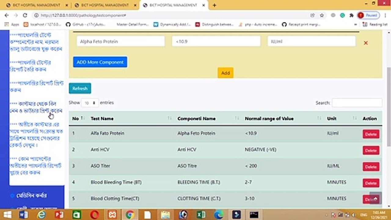This screenshot has height=220, width=391.
Task: Delete Blood Bleeding Time (BT) row
Action: (371, 183)
